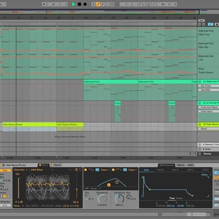
Task: Switch envelope view to Slope
Action: pos(180,198)
